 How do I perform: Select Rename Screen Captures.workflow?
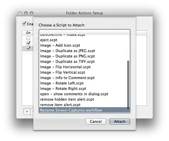(84, 110)
